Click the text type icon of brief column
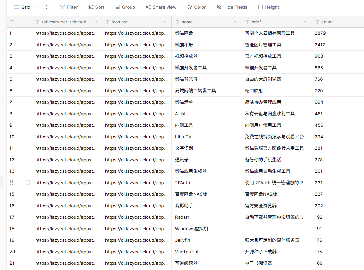 [247, 22]
